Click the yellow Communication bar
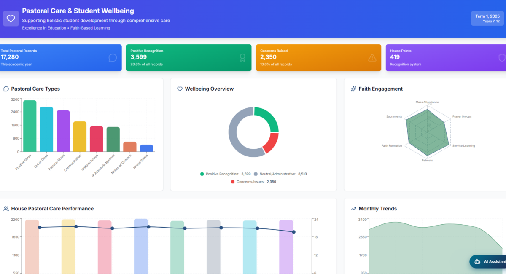Image resolution: width=506 pixels, height=274 pixels. coord(80,137)
